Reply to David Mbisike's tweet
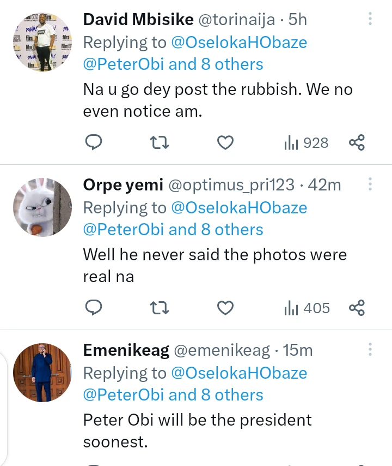 94,143
